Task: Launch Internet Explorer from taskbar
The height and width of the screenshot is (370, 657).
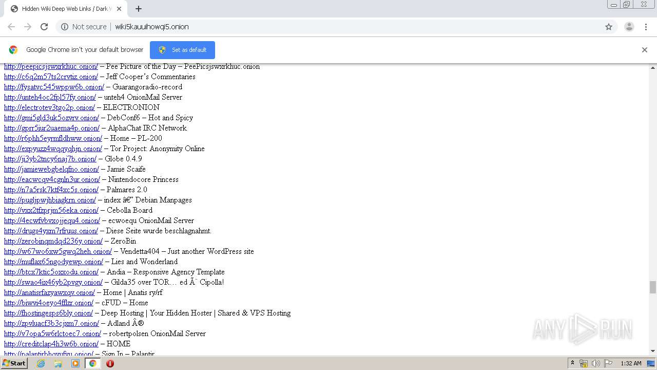Action: pyautogui.click(x=41, y=363)
